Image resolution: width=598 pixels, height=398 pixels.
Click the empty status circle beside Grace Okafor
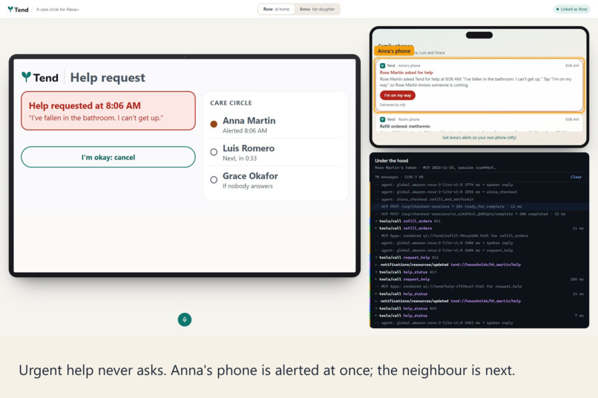coord(214,180)
